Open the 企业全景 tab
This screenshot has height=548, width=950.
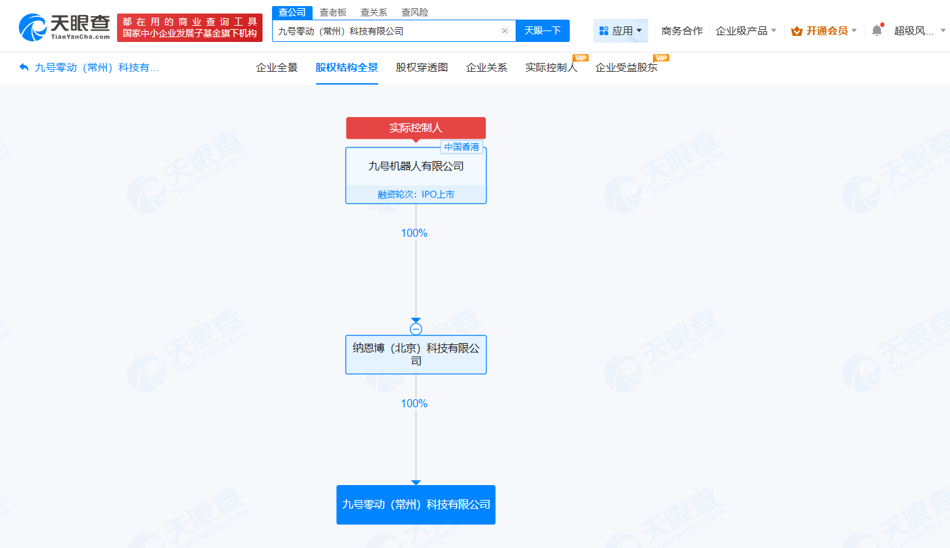click(277, 68)
